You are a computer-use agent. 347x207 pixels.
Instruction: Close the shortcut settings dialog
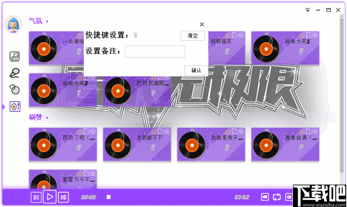point(202,24)
